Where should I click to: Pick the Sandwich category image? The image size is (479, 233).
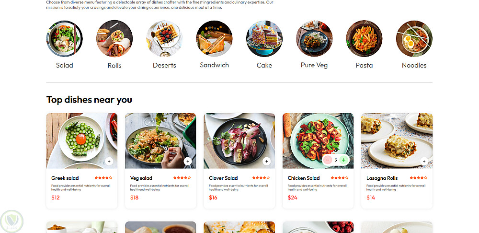214,38
